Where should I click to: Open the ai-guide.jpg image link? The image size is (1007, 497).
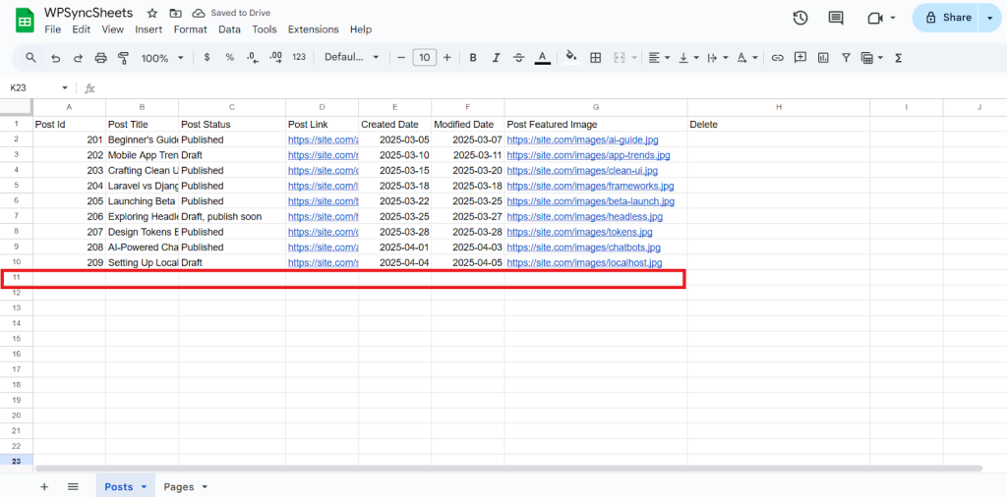[582, 139]
